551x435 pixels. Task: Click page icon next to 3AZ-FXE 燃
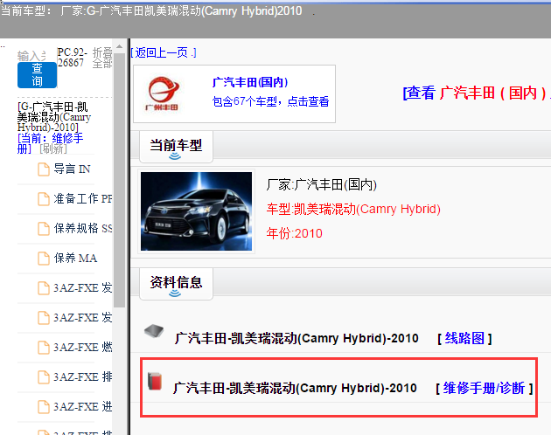[x=44, y=348]
